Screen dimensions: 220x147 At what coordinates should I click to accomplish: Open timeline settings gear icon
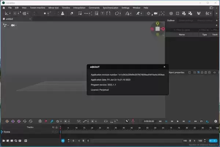click(x=216, y=121)
